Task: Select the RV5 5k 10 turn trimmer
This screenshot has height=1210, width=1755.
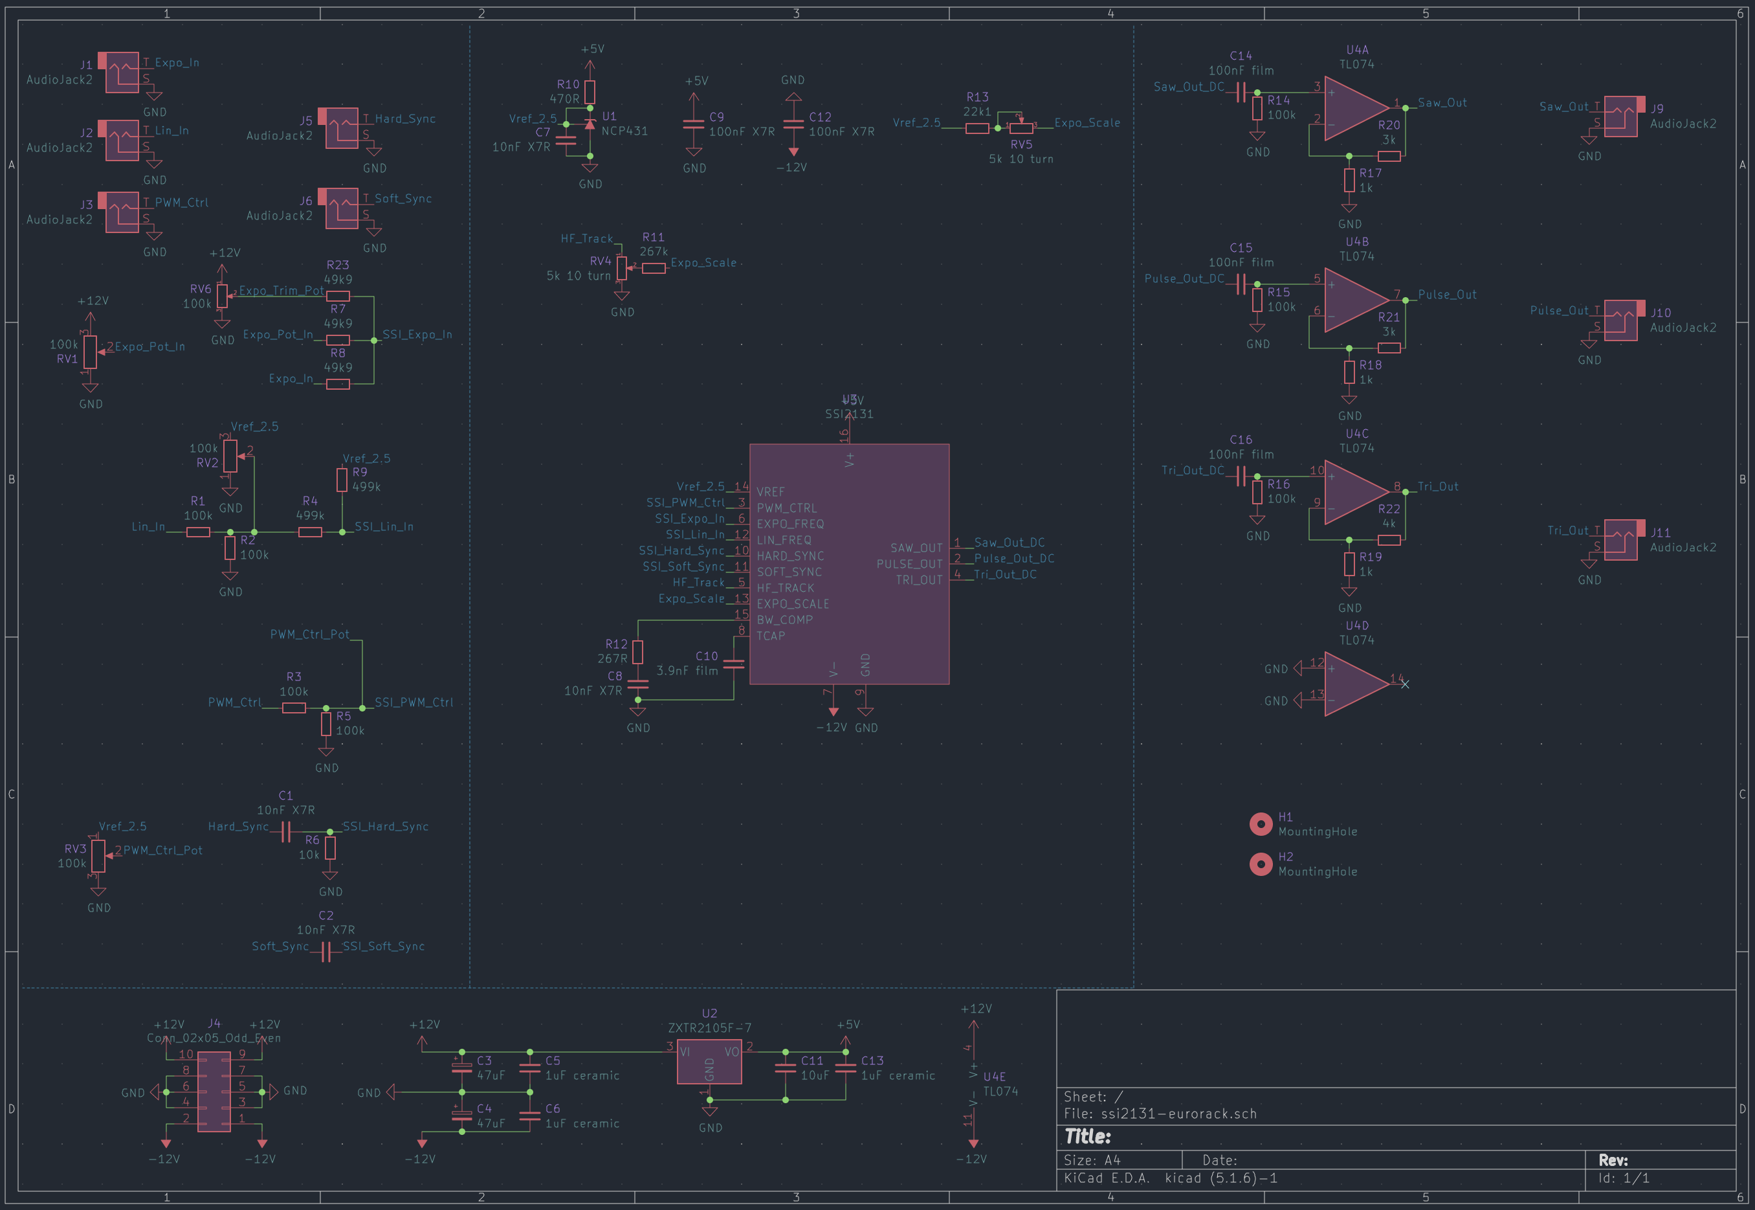Action: click(1021, 127)
